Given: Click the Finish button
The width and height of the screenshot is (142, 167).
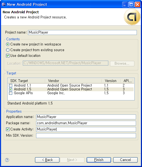Looking at the screenshot, I should 99,160.
